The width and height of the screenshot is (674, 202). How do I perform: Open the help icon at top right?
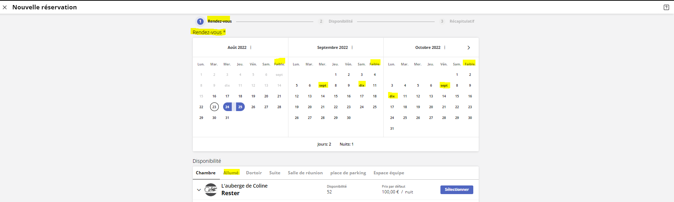tap(666, 7)
